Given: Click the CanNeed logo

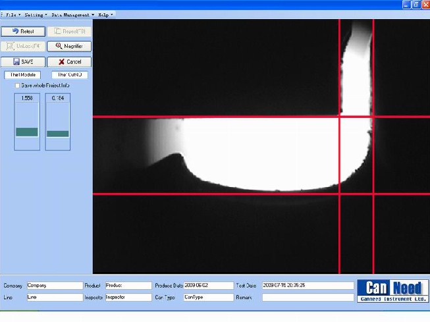Looking at the screenshot, I should (392, 291).
